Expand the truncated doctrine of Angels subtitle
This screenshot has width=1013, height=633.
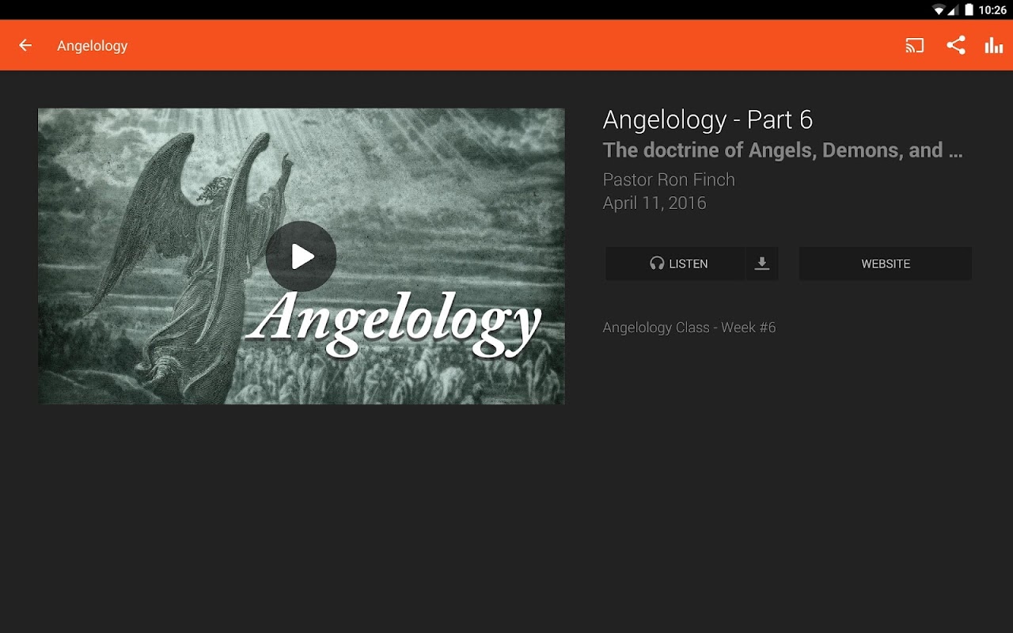coord(783,150)
